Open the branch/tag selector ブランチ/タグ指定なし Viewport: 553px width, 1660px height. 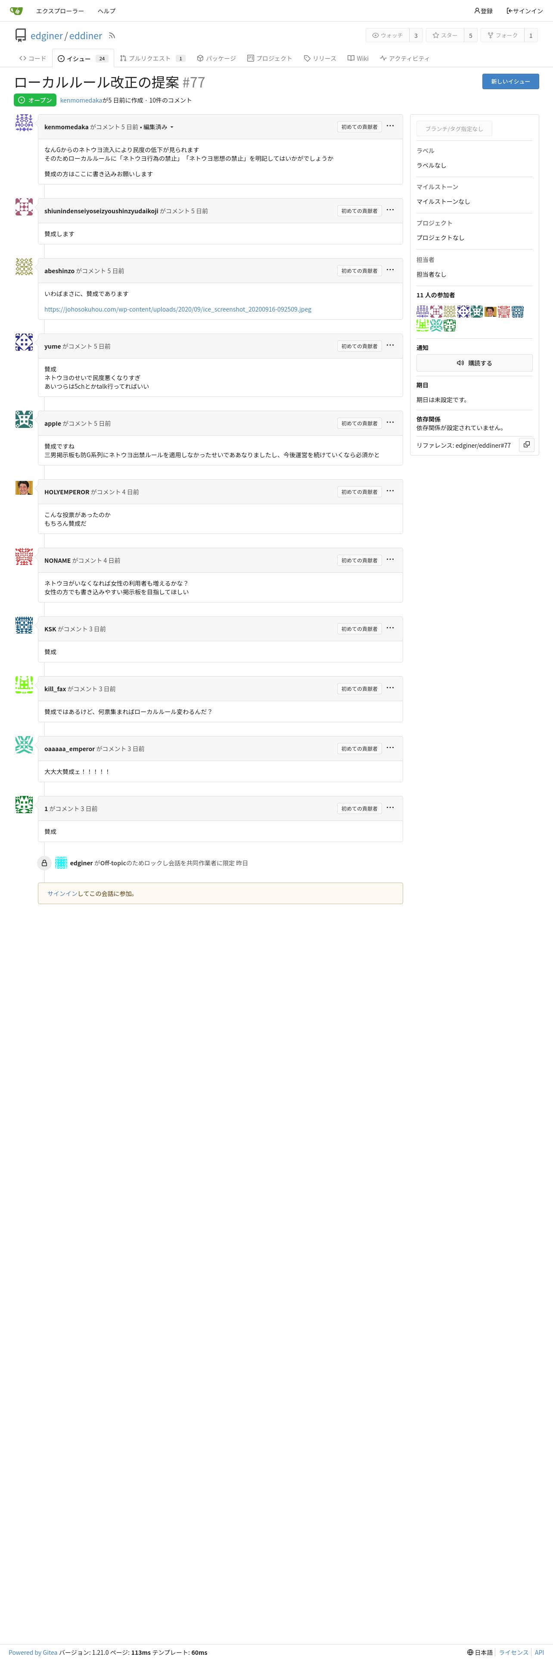pyautogui.click(x=454, y=129)
